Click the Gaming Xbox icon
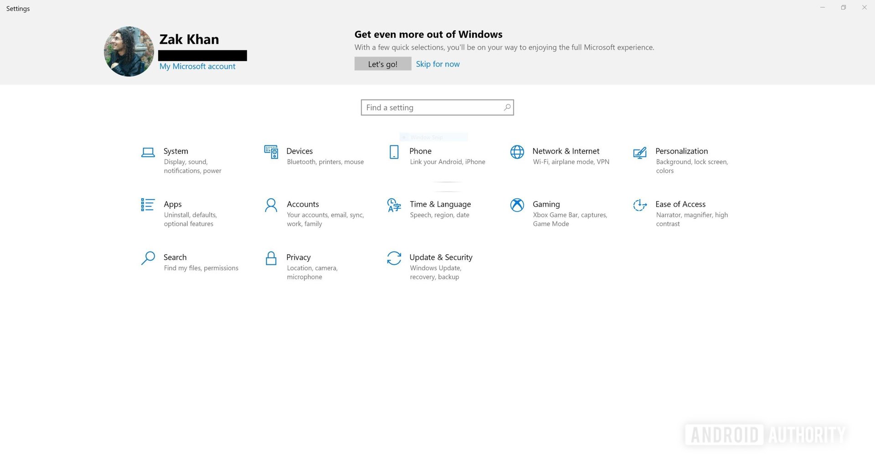Screen dimensions: 875x474 (x=517, y=205)
